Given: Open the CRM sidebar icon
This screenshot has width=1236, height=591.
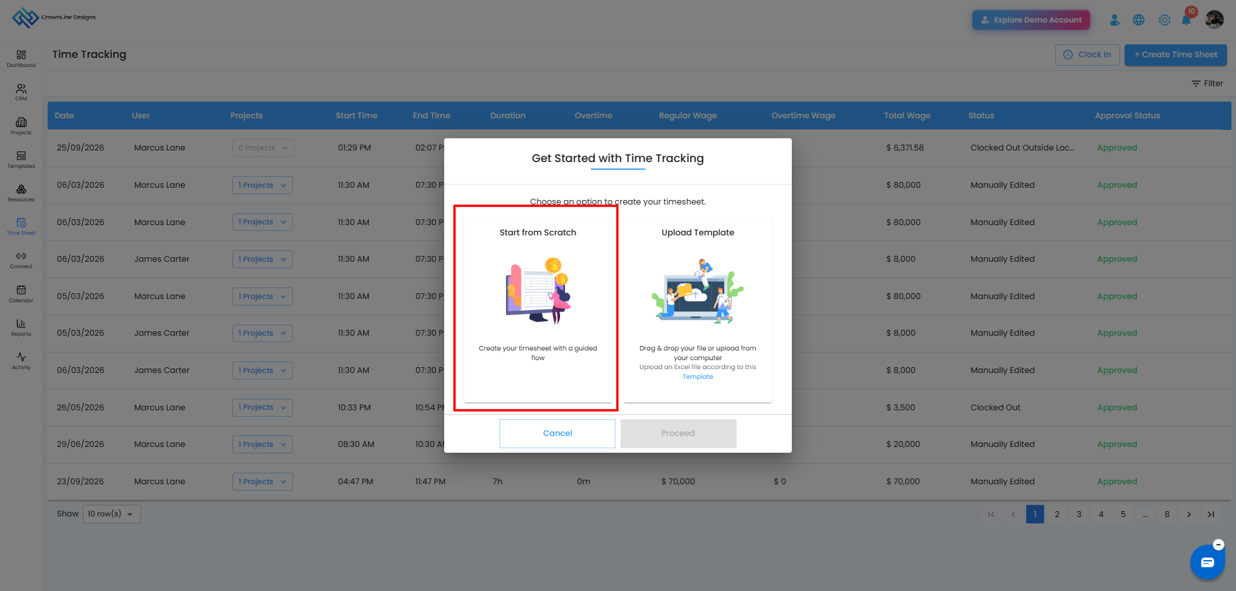Looking at the screenshot, I should pos(21,92).
